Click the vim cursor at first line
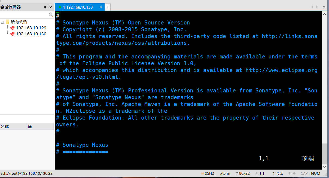Viewport: 329px width, 178px height. click(x=58, y=16)
